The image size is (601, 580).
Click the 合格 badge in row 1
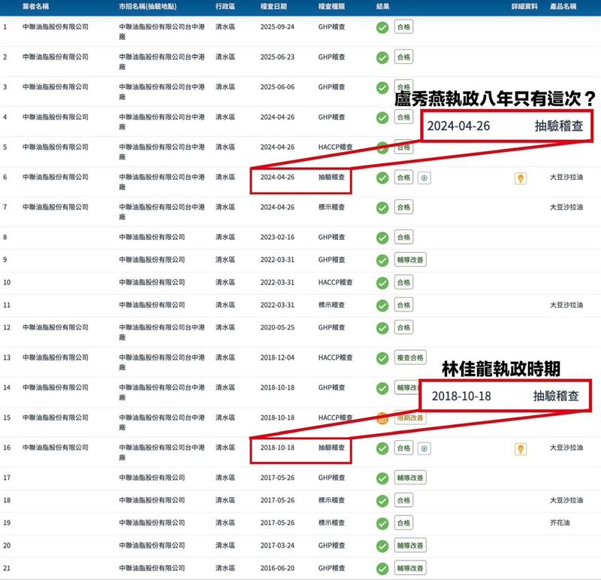403,27
